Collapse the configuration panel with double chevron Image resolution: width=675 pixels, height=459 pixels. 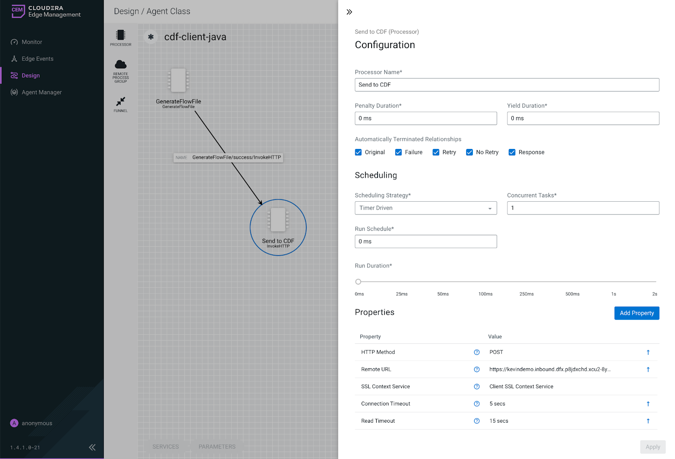click(349, 12)
